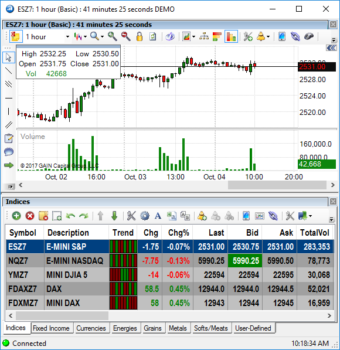The height and width of the screenshot is (350, 340).
Task: Select the green arrow marker tool
Action: coord(9,165)
